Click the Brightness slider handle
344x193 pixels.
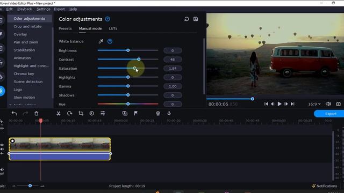click(128, 50)
